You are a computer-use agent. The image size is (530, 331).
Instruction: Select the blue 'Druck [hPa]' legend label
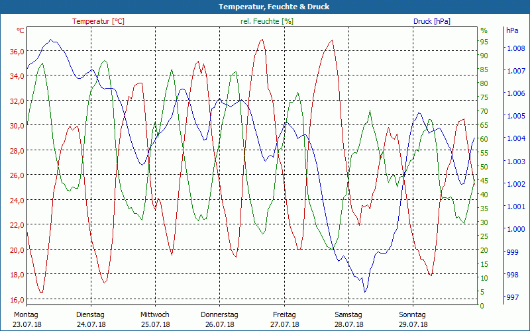tap(431, 21)
